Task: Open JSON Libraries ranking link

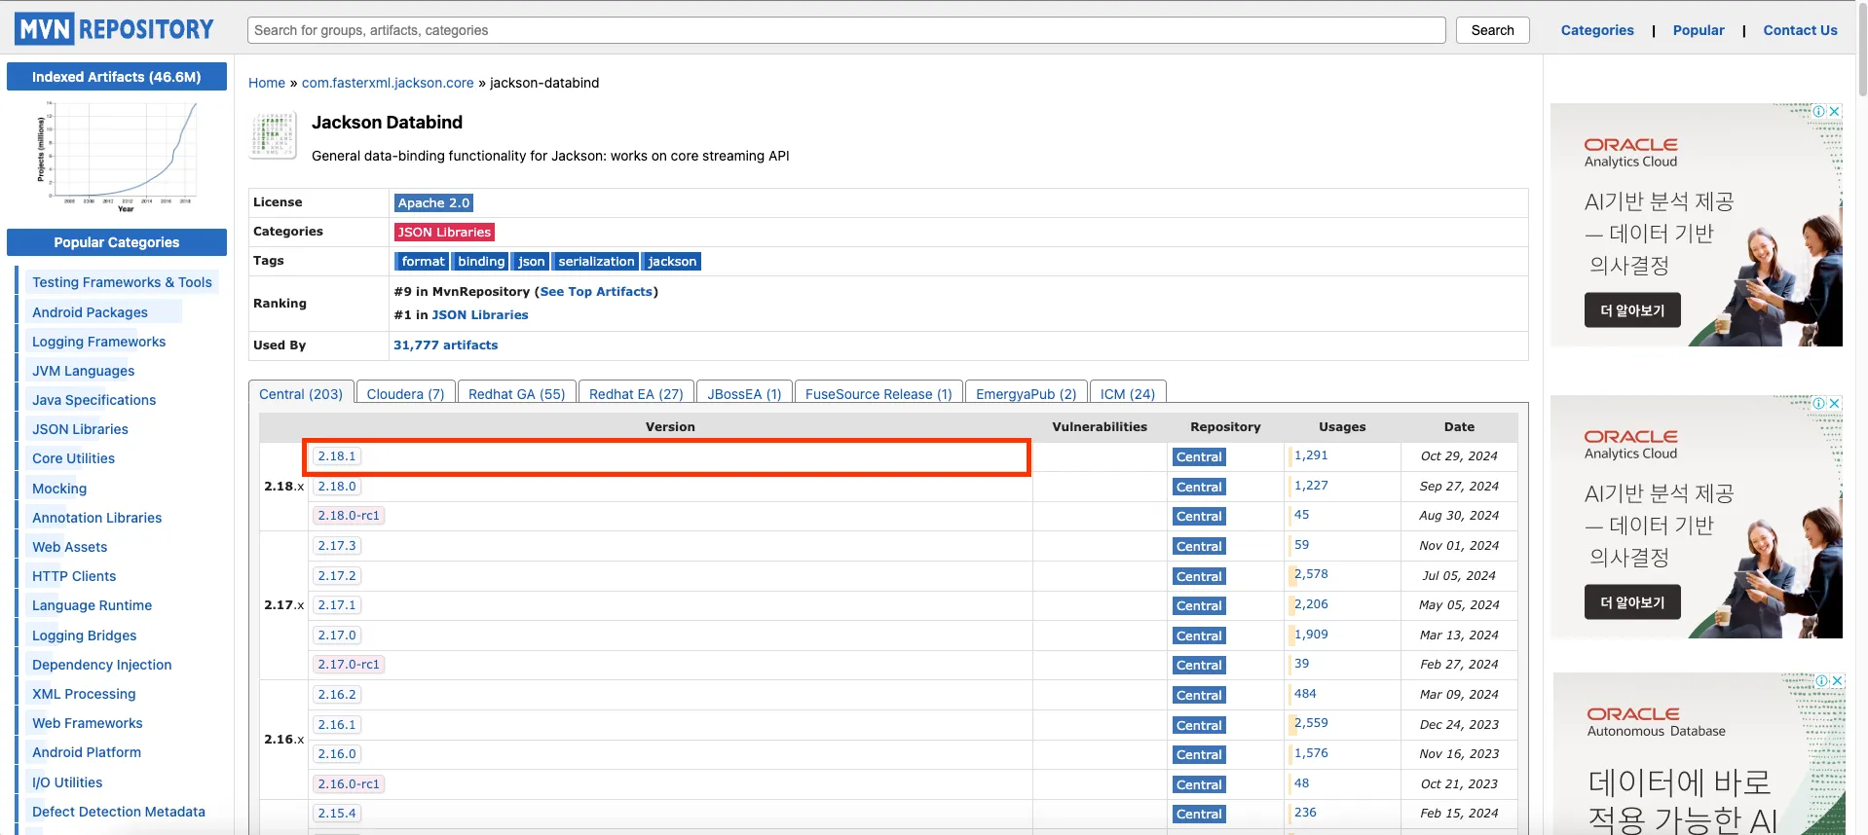Action: [480, 314]
